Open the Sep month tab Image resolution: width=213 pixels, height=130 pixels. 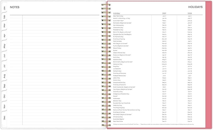[4, 86]
